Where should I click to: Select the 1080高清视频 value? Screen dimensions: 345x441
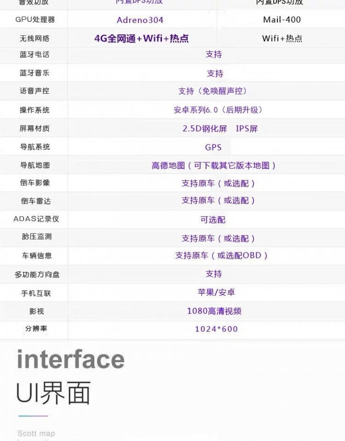tap(214, 311)
